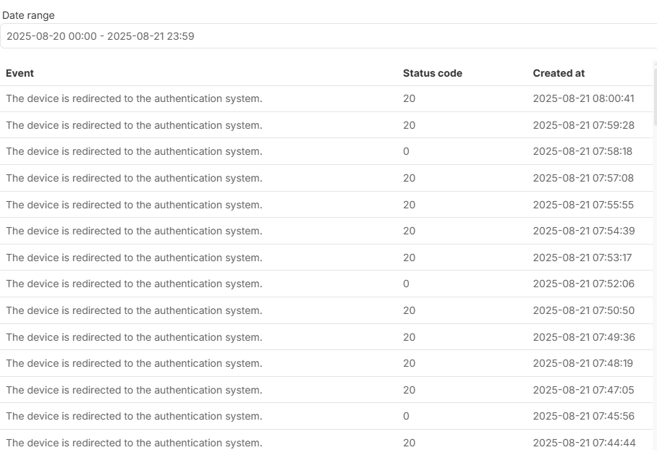Click status code 20 in the 07:54:39 row
657x450 pixels.
tap(410, 232)
